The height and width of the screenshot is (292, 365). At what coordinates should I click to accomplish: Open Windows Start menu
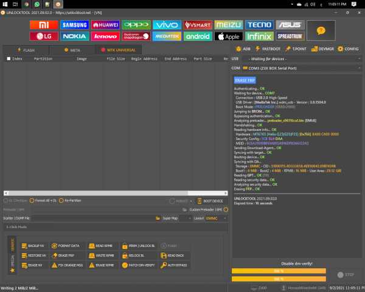pyautogui.click(x=5, y=4)
